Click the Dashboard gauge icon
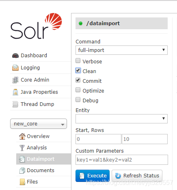Image resolution: width=177 pixels, height=190 pixels. click(x=15, y=56)
